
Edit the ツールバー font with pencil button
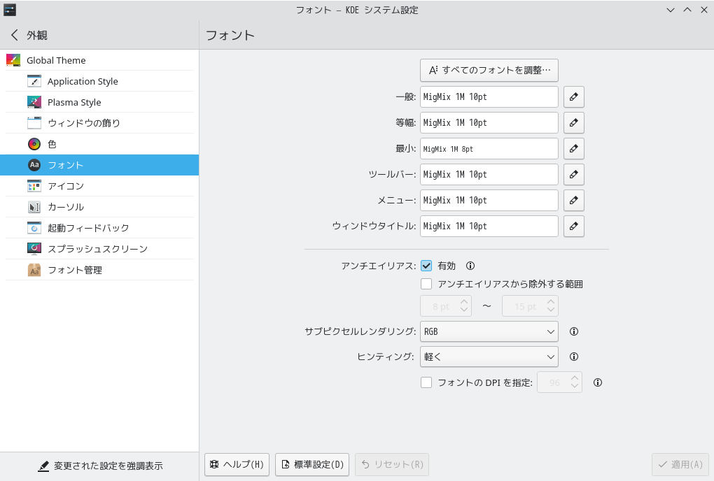[x=574, y=175]
